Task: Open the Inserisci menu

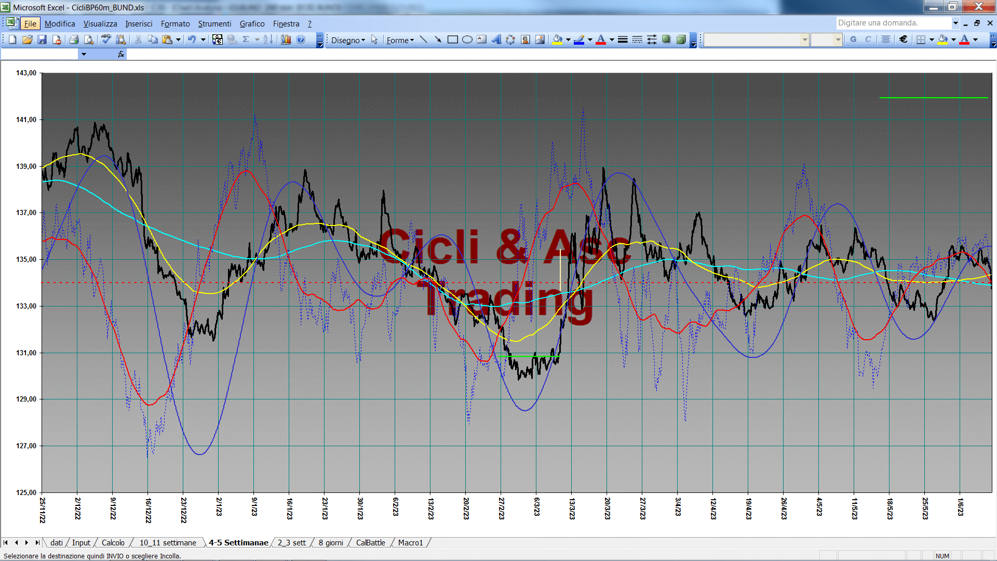Action: 139,24
